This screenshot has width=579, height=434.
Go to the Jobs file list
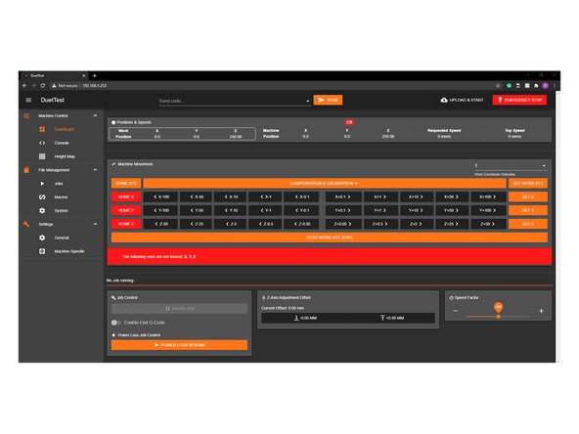[59, 184]
